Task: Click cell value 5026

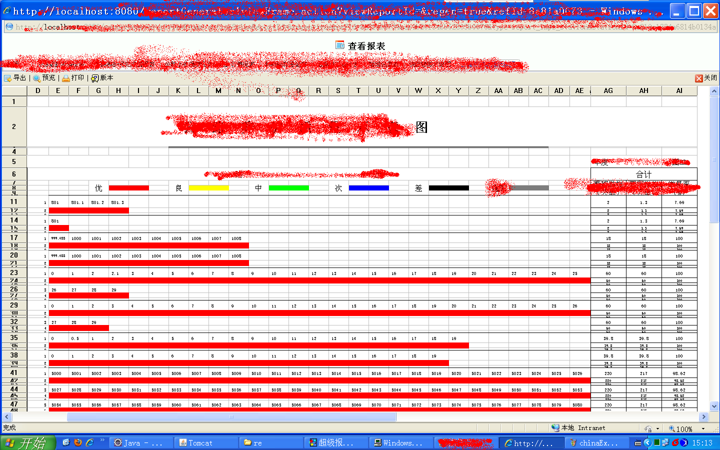Action: pyautogui.click(x=577, y=373)
